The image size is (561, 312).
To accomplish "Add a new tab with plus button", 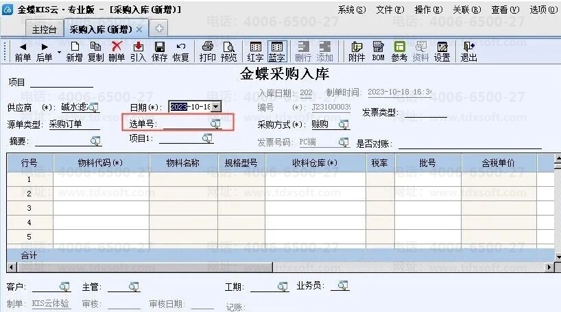I will pos(159,29).
